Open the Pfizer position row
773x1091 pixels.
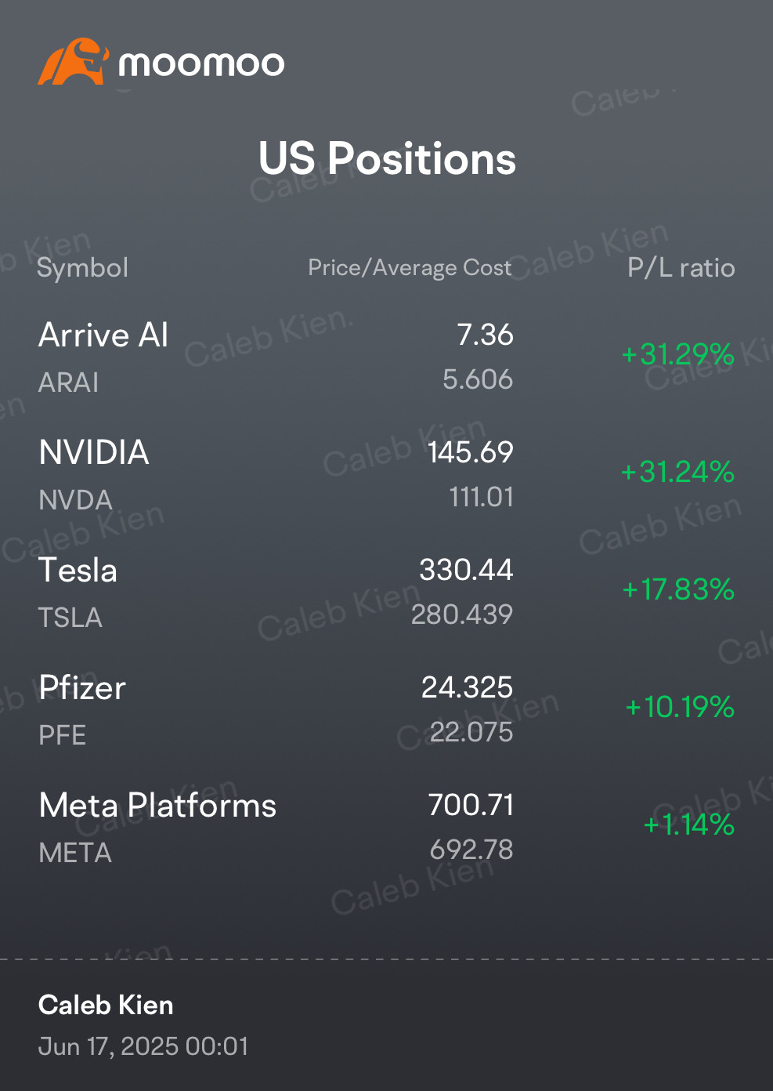[x=387, y=709]
